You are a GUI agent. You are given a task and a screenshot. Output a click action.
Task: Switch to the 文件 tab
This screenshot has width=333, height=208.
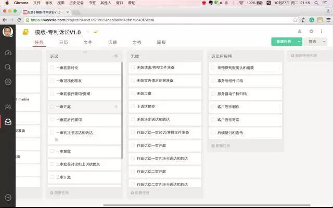click(x=88, y=42)
